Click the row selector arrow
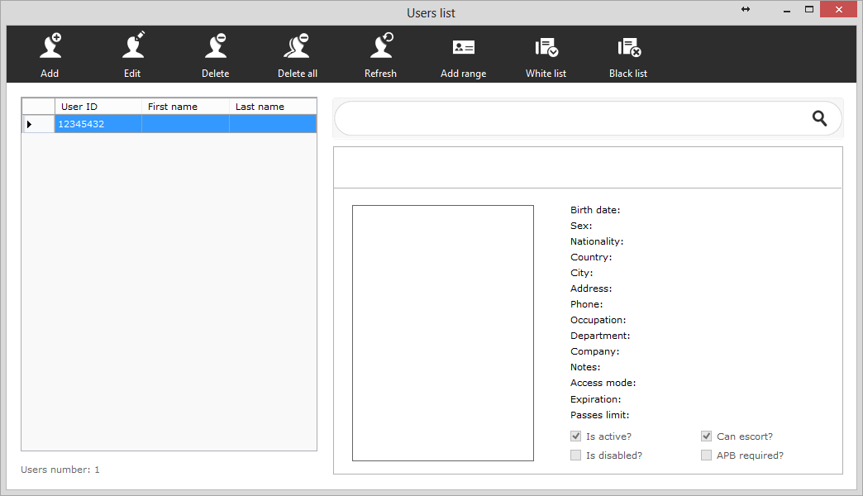 point(31,124)
